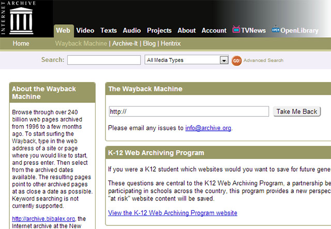The height and width of the screenshot is (229, 331).
Task: Click the Search: label
Action: point(53,60)
